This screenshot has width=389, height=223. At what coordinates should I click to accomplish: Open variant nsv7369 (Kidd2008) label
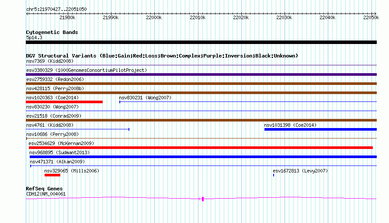click(50, 61)
